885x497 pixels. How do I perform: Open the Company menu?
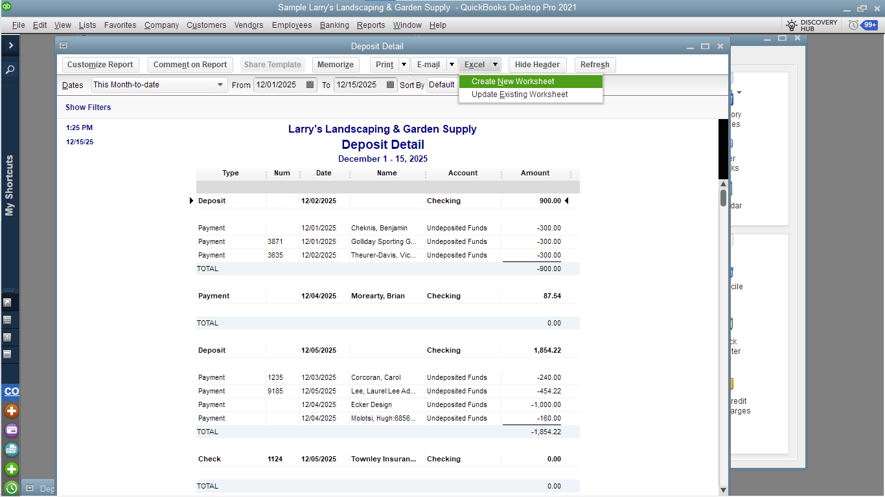[162, 25]
